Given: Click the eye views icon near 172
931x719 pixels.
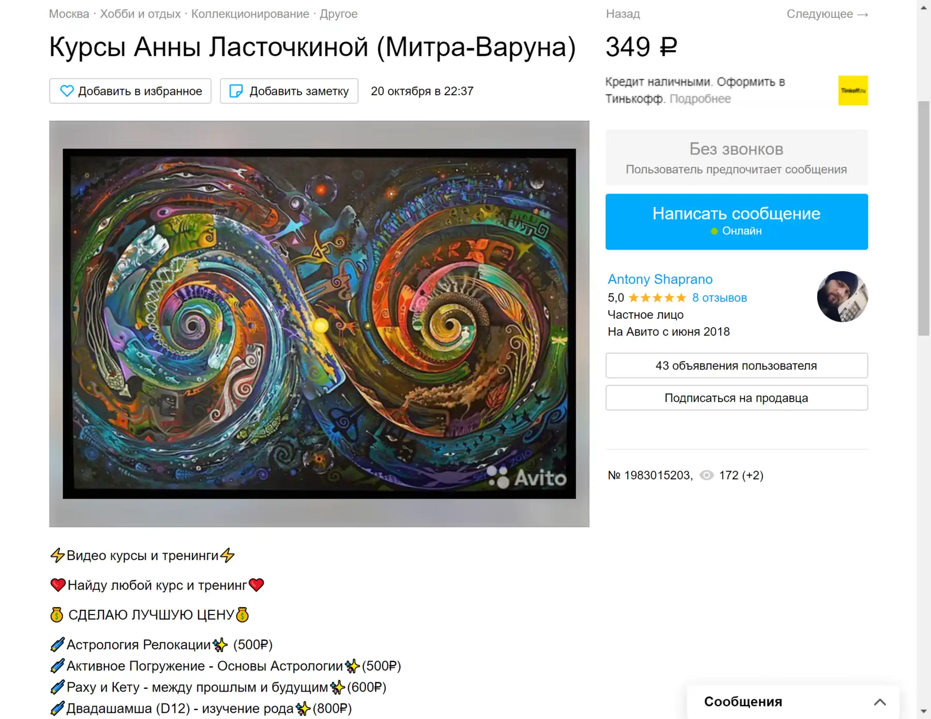Looking at the screenshot, I should (x=707, y=475).
